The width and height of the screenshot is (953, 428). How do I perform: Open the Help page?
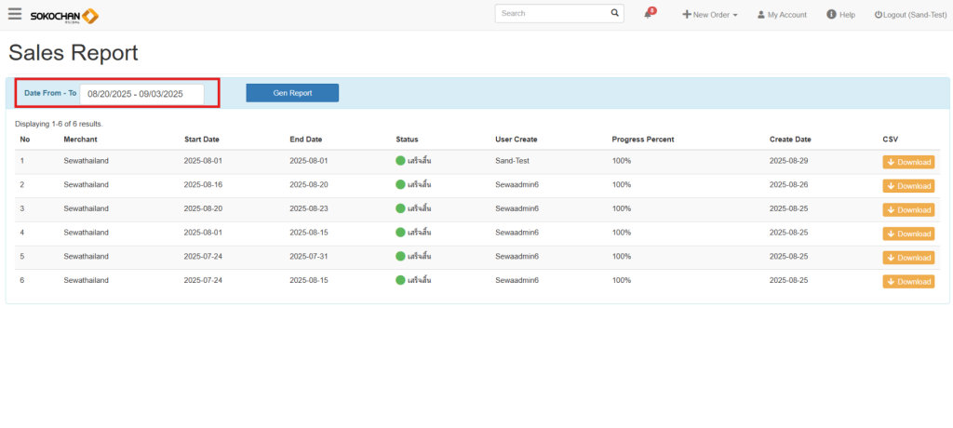[x=840, y=15]
